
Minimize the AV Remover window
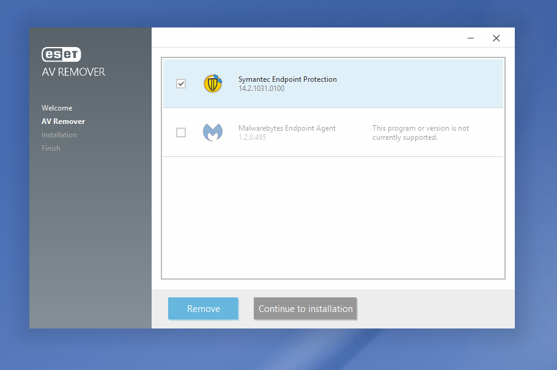click(471, 38)
